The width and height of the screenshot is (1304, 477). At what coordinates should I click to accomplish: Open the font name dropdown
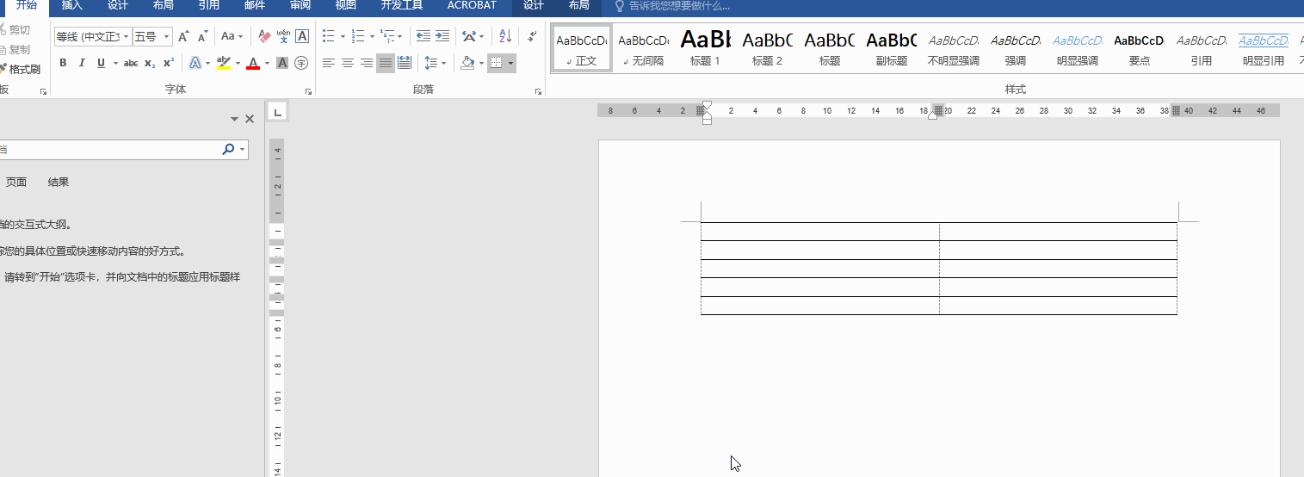click(127, 36)
